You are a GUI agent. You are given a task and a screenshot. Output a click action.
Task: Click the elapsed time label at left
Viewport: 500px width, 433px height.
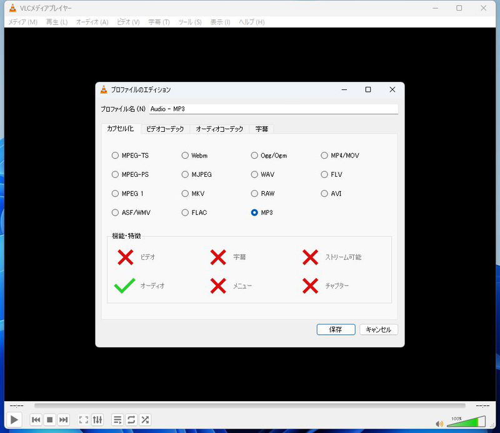(x=17, y=406)
